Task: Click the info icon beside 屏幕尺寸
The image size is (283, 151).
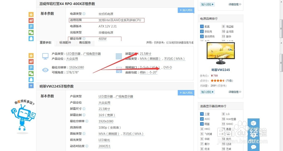Action: pos(84,109)
